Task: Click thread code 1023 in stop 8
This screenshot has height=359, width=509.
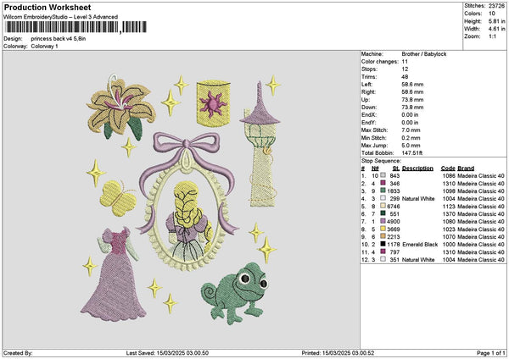Action: [x=449, y=229]
